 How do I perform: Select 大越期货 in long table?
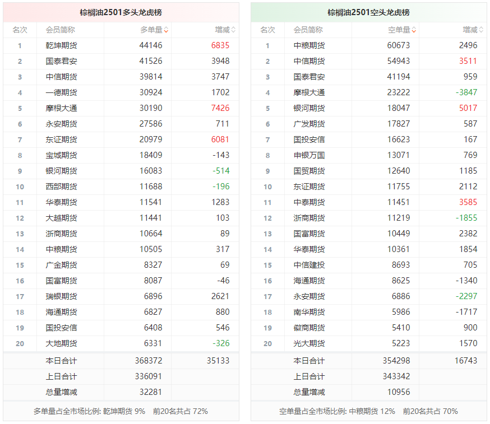[x=61, y=218]
